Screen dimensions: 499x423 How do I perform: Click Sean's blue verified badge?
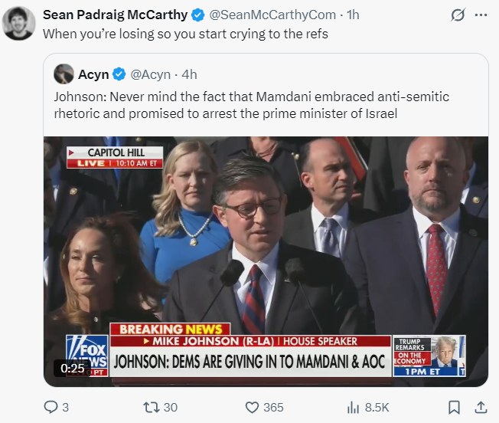[x=197, y=15]
